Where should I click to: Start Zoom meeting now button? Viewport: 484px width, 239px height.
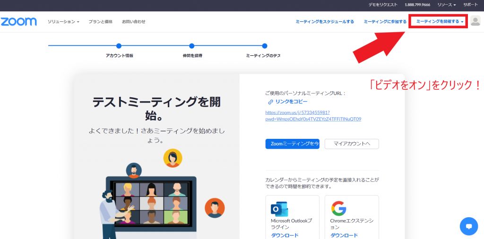pos(292,144)
